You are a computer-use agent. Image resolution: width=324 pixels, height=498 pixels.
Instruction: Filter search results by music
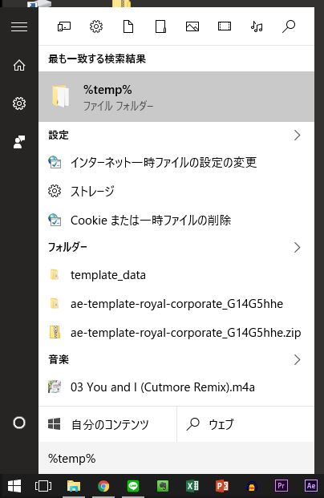[257, 26]
